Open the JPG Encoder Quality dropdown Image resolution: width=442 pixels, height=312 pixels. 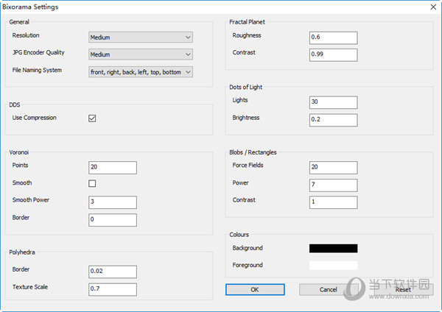141,54
